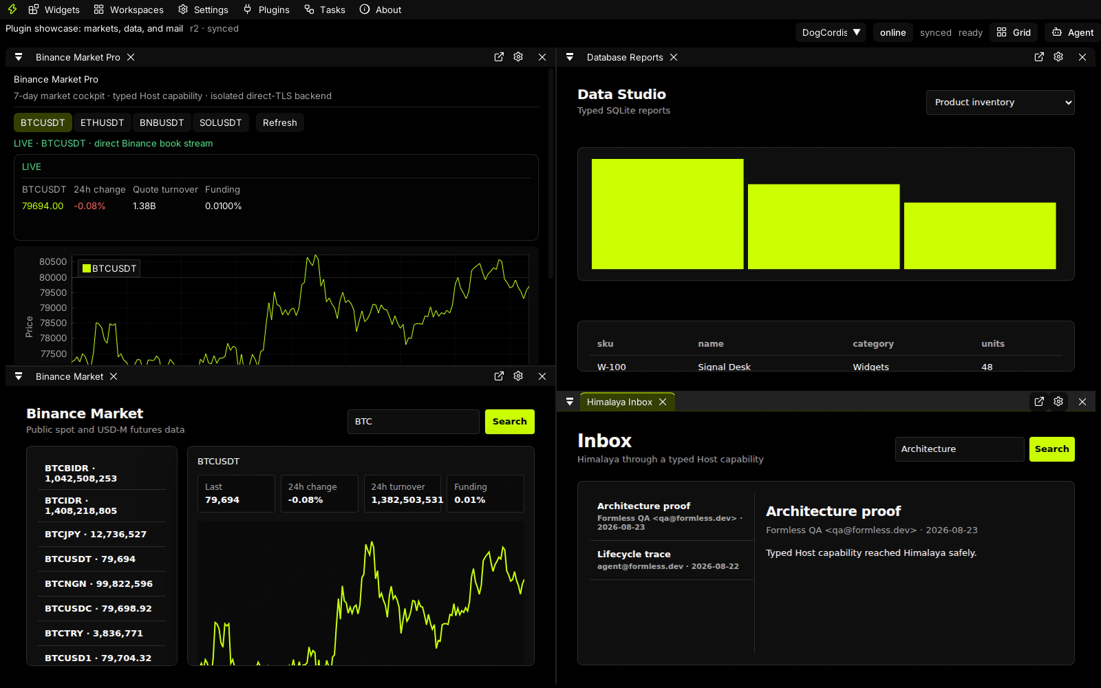1101x688 pixels.
Task: Open the Agent panel
Action: tap(1073, 32)
